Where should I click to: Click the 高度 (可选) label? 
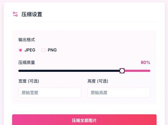(x=98, y=81)
